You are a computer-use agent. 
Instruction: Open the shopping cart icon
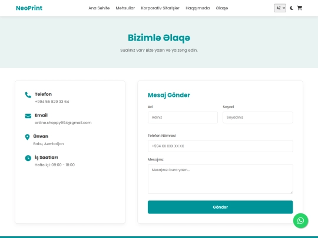pyautogui.click(x=300, y=8)
